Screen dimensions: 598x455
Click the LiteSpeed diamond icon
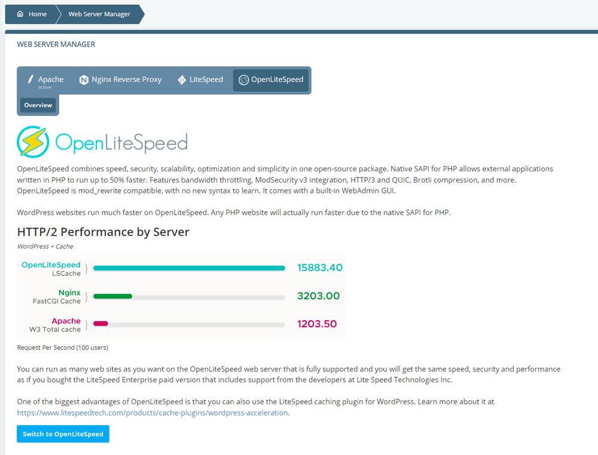(x=182, y=79)
